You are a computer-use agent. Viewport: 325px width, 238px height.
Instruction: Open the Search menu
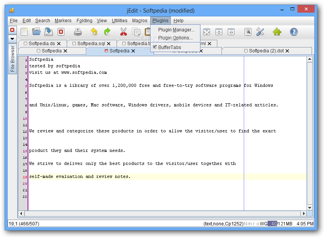(x=43, y=21)
